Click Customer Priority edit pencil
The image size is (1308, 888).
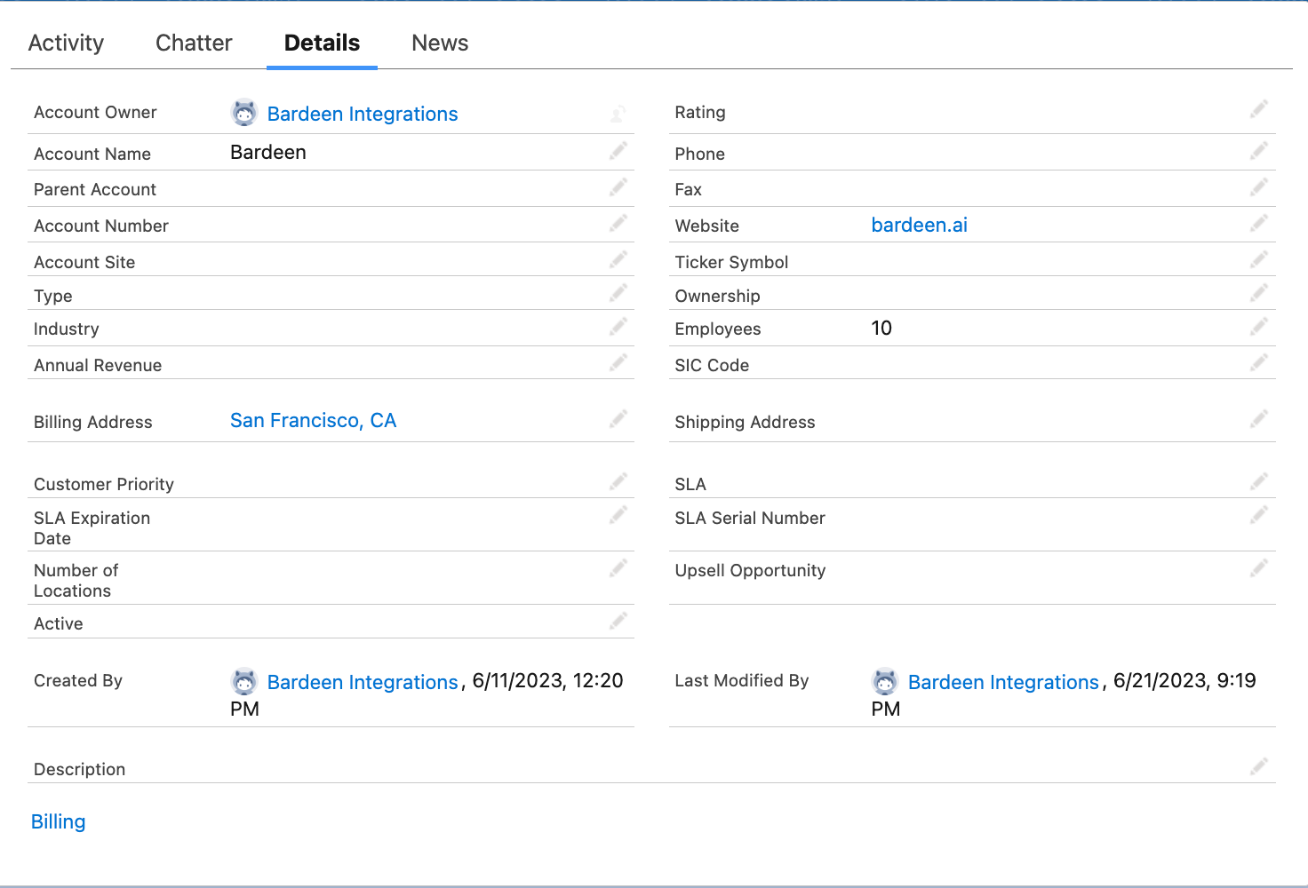pyautogui.click(x=618, y=481)
